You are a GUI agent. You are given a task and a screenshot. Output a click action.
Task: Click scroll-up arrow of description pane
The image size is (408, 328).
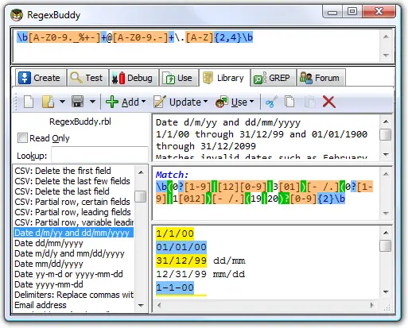click(x=387, y=122)
